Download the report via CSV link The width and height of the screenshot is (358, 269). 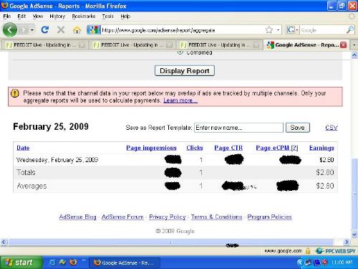pos(332,128)
